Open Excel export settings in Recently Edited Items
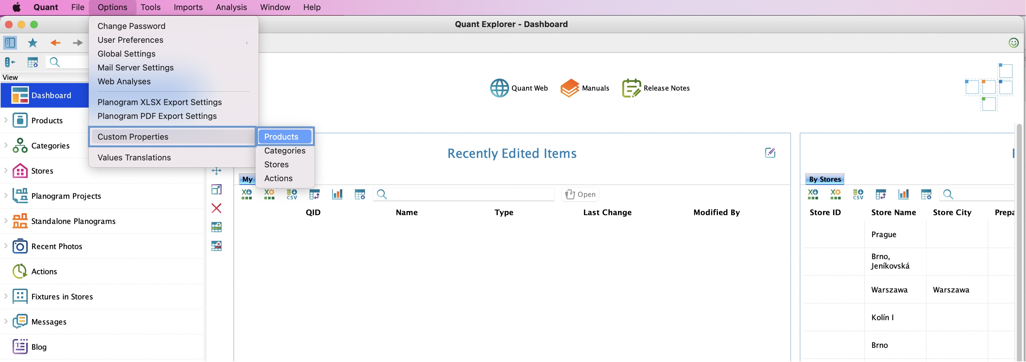Screen dimensions: 1026x362 [269, 194]
